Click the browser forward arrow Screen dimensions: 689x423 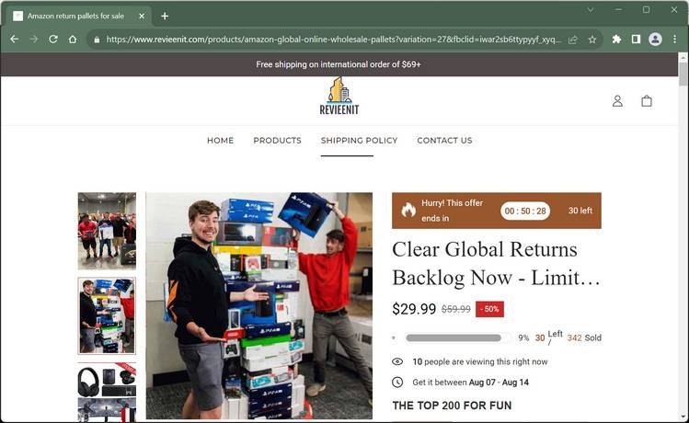click(34, 40)
